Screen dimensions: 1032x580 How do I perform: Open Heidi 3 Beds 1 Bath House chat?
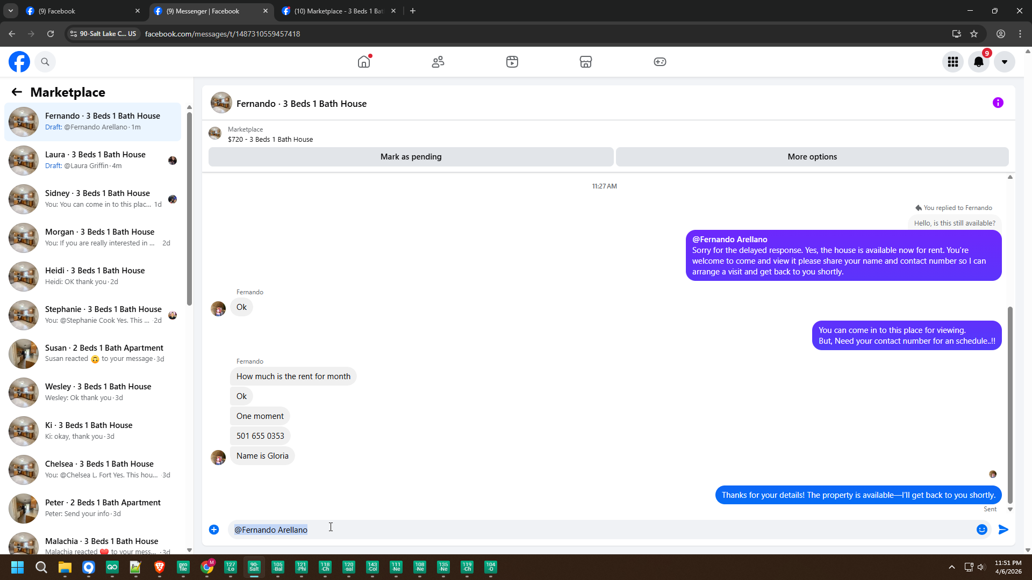click(92, 277)
